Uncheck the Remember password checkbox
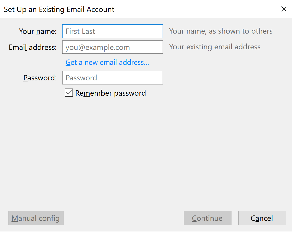292x232 pixels. pos(69,93)
